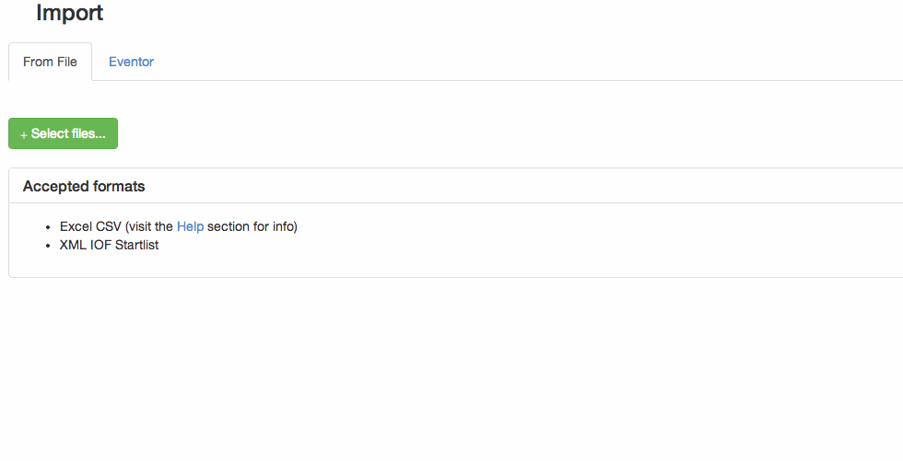Viewport: 903px width, 461px height.
Task: Follow the Help link in accepted formats
Action: pyautogui.click(x=190, y=226)
